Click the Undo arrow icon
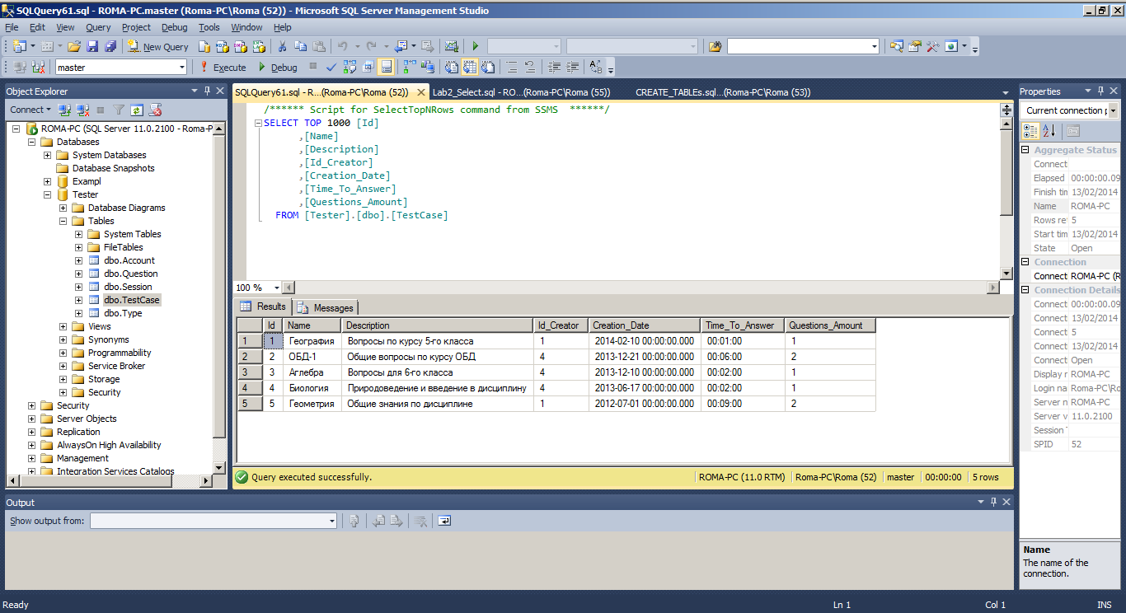 click(342, 47)
